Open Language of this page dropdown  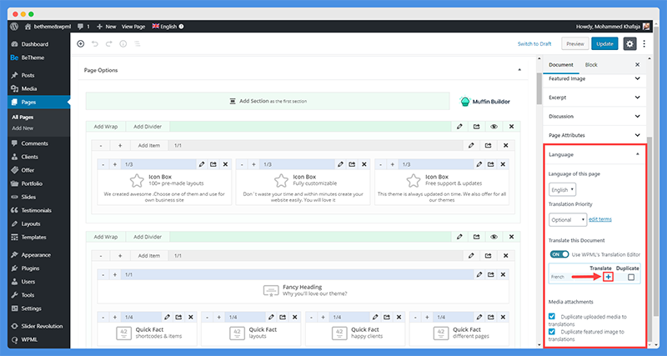pos(562,190)
